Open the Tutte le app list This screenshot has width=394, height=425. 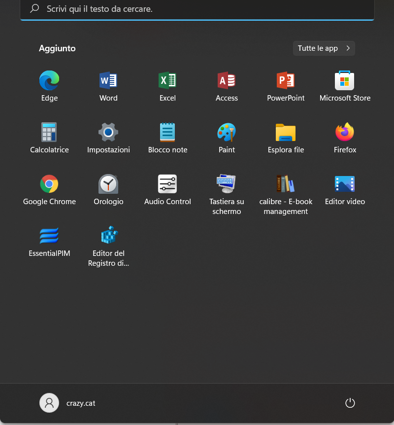[324, 48]
